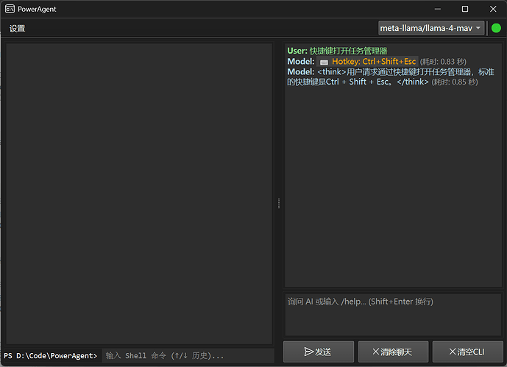The width and height of the screenshot is (507, 367).
Task: Close the PowerAgent window
Action: coord(493,9)
